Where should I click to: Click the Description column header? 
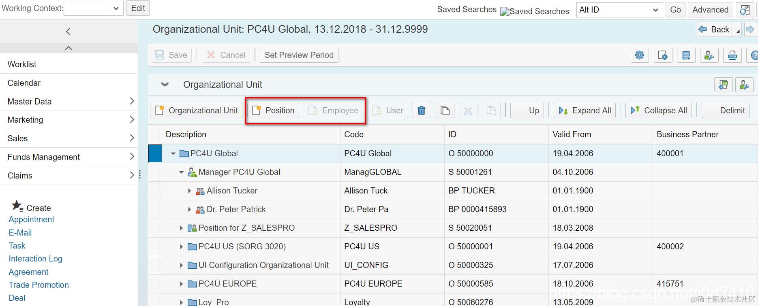[x=251, y=134]
